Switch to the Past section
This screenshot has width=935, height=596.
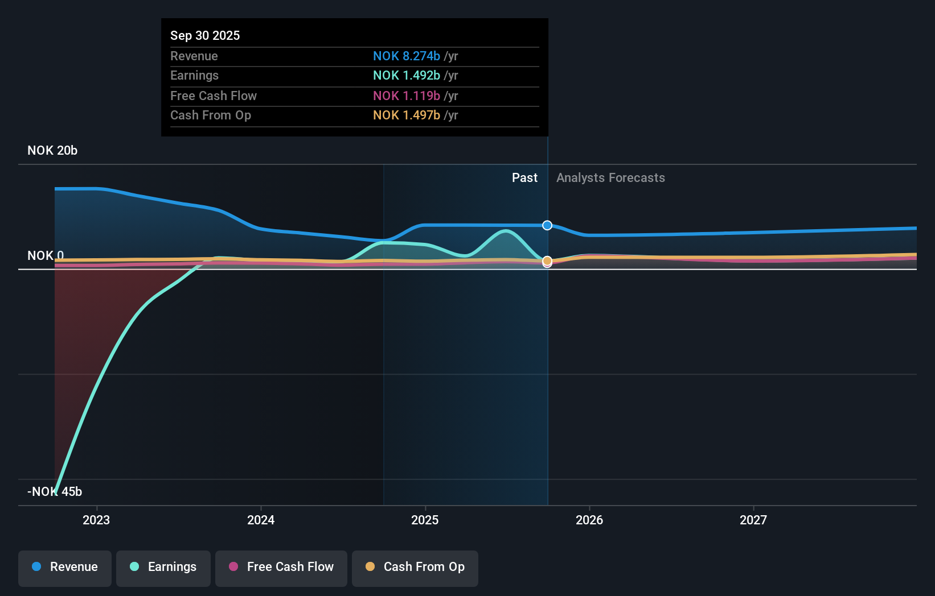click(x=524, y=177)
